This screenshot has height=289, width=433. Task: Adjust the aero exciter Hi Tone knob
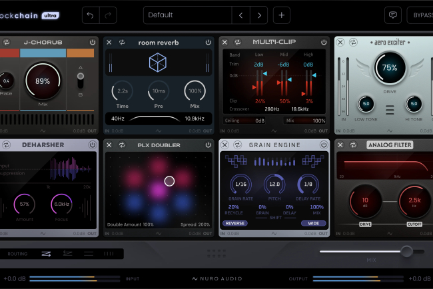pyautogui.click(x=414, y=104)
